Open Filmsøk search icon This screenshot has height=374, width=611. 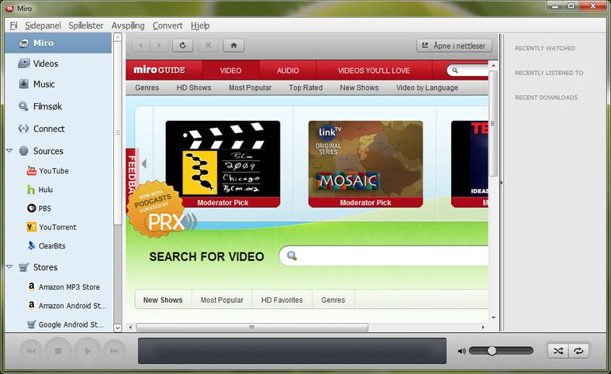click(23, 106)
